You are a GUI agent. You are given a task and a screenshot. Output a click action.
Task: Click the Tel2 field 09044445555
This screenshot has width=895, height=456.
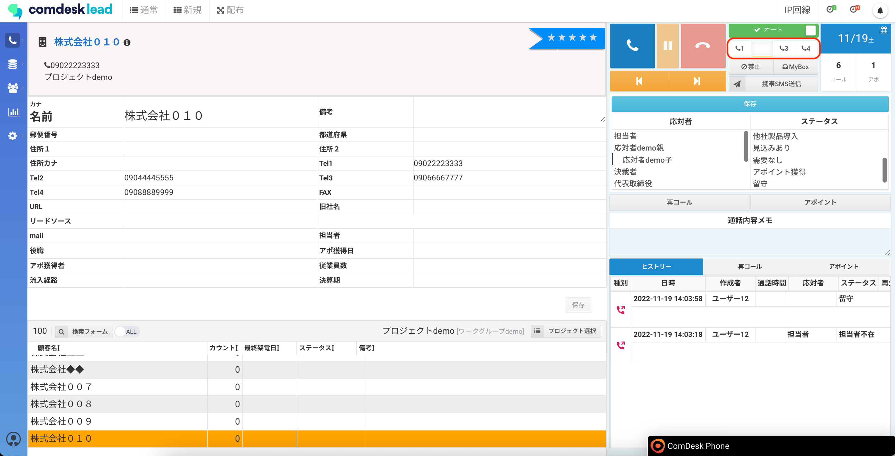220,178
